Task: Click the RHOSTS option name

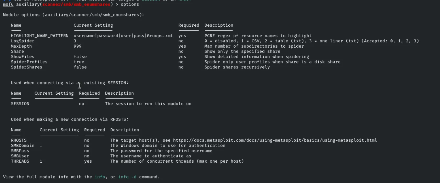Action: 19,140
